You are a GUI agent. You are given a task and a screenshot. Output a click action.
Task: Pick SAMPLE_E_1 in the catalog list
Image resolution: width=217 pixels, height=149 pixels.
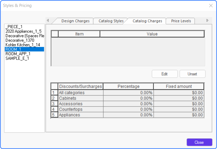tap(17, 58)
